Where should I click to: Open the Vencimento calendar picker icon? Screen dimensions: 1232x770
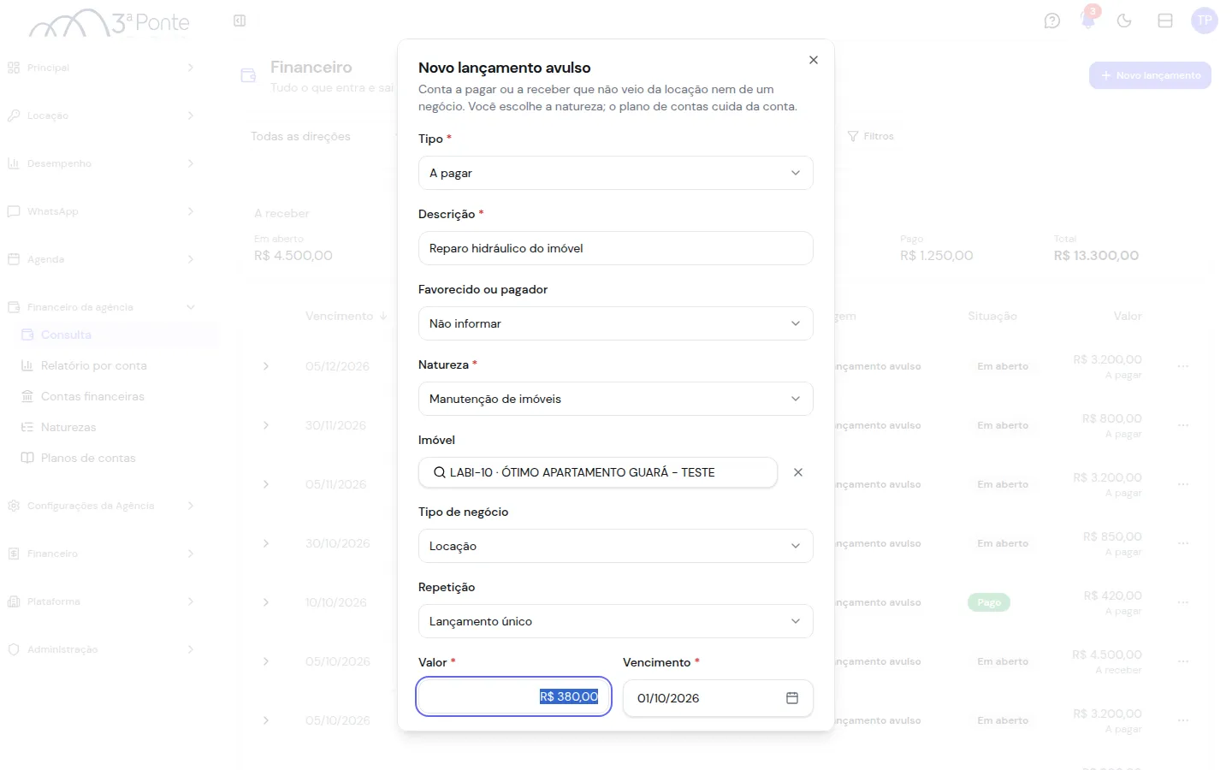(792, 698)
